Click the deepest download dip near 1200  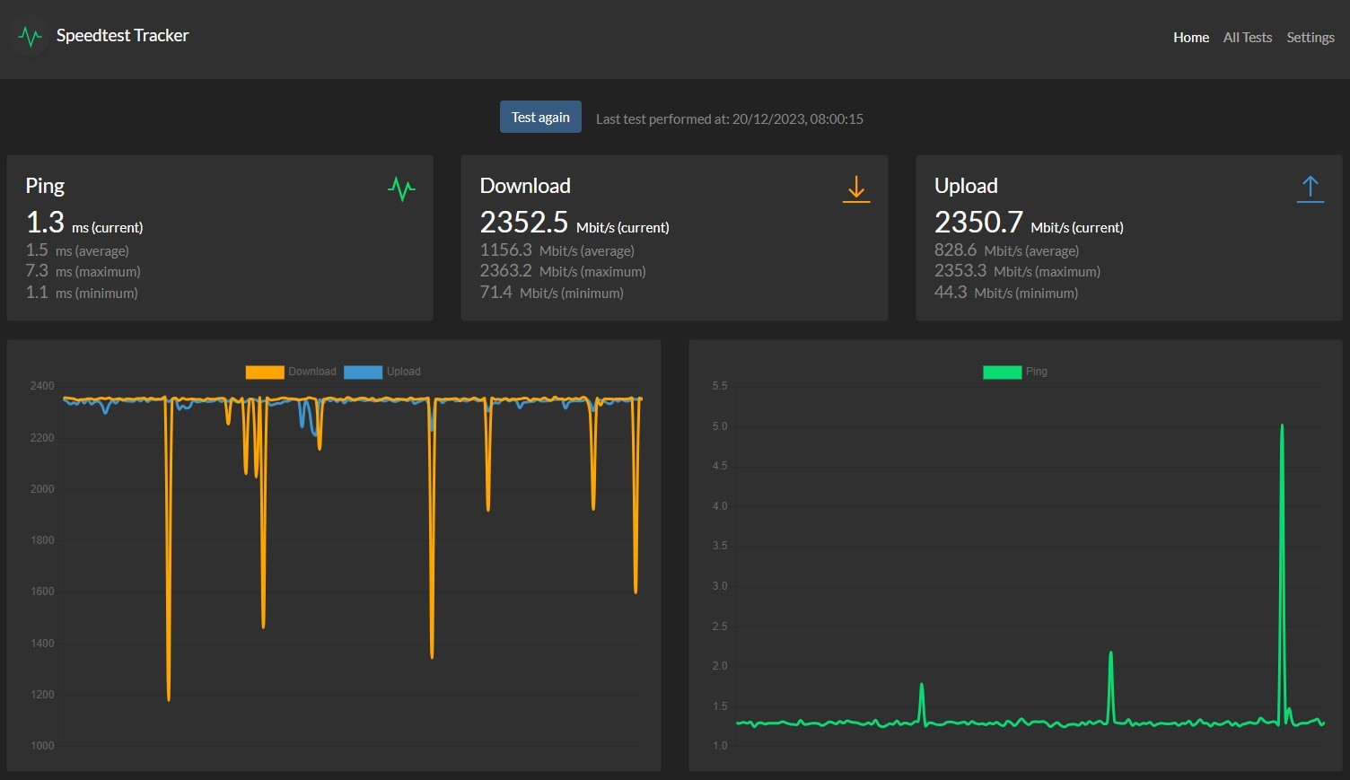click(x=169, y=697)
